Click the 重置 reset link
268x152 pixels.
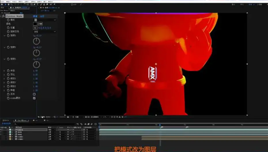tap(35, 16)
